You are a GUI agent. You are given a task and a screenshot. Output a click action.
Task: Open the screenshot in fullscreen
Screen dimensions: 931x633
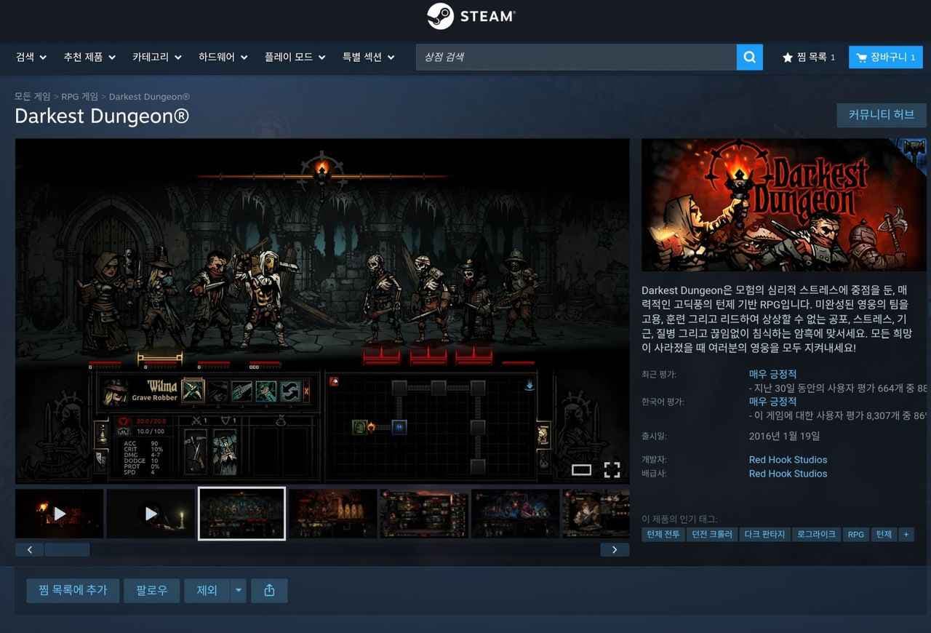click(x=612, y=470)
